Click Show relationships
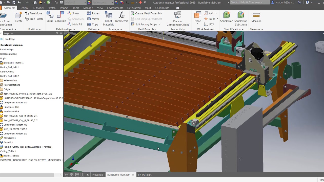The height and width of the screenshot is (182, 324). (73, 13)
